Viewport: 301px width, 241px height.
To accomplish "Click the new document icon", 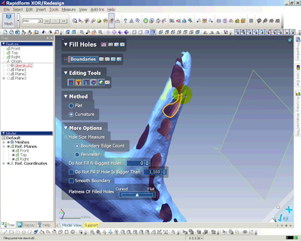I will click(6, 32).
